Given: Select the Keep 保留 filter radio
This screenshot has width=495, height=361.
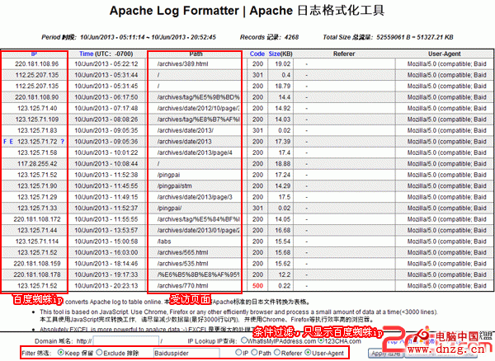Looking at the screenshot, I should click(61, 352).
